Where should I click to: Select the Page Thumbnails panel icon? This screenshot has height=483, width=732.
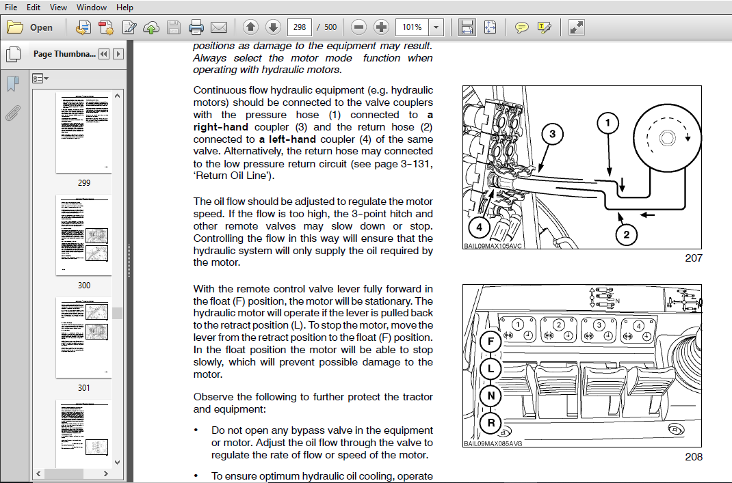coord(14,54)
